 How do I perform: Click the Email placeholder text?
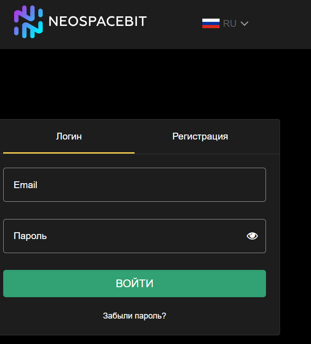point(25,185)
